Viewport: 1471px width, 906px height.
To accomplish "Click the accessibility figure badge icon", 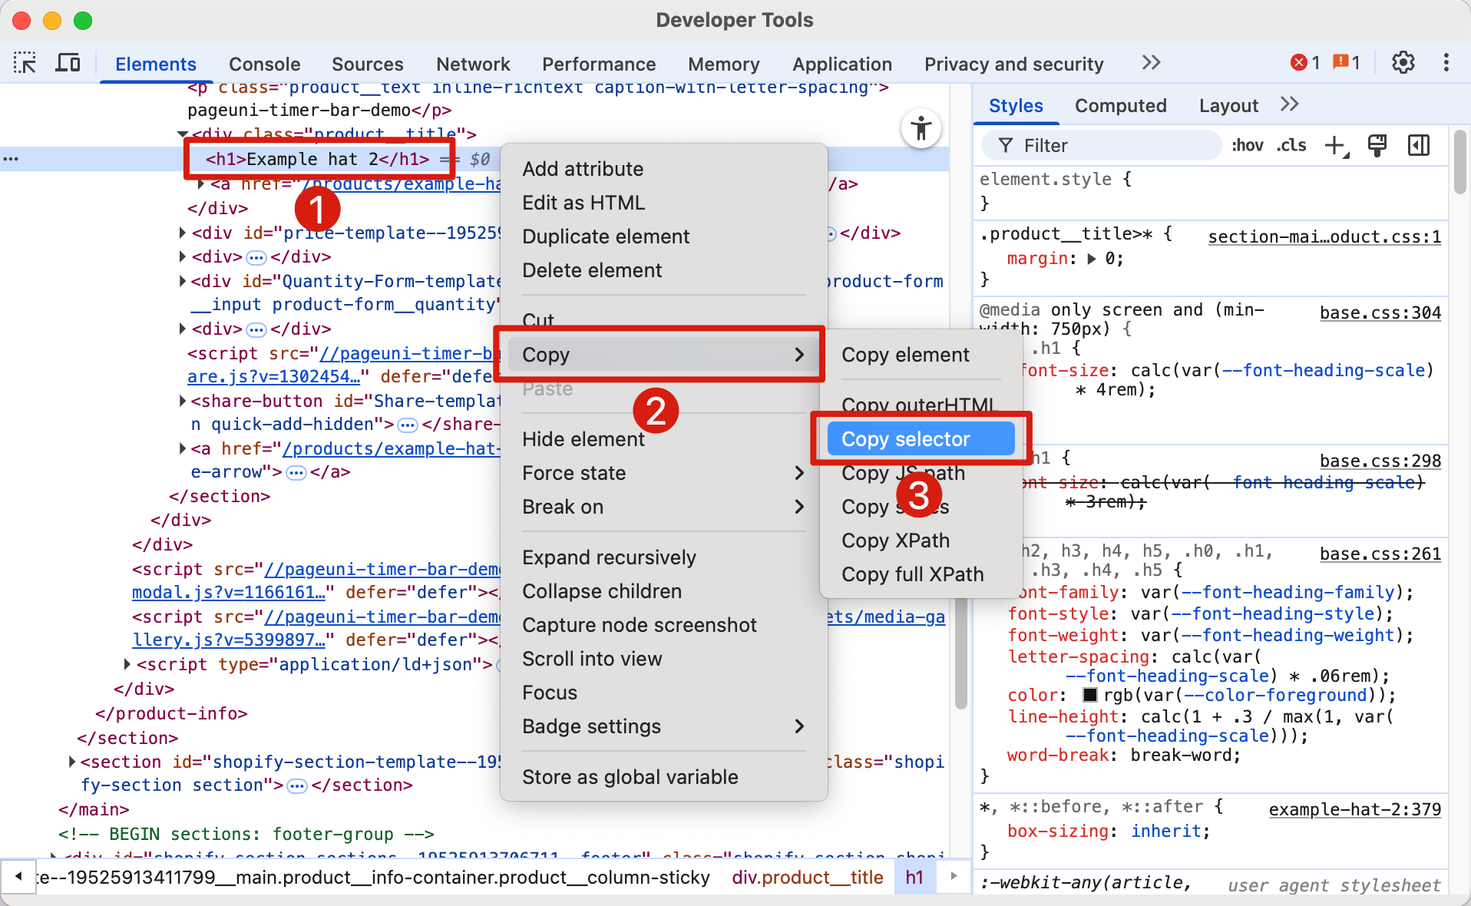I will (921, 129).
